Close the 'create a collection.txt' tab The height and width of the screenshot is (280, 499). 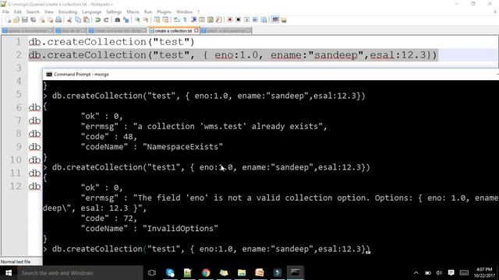[196, 31]
